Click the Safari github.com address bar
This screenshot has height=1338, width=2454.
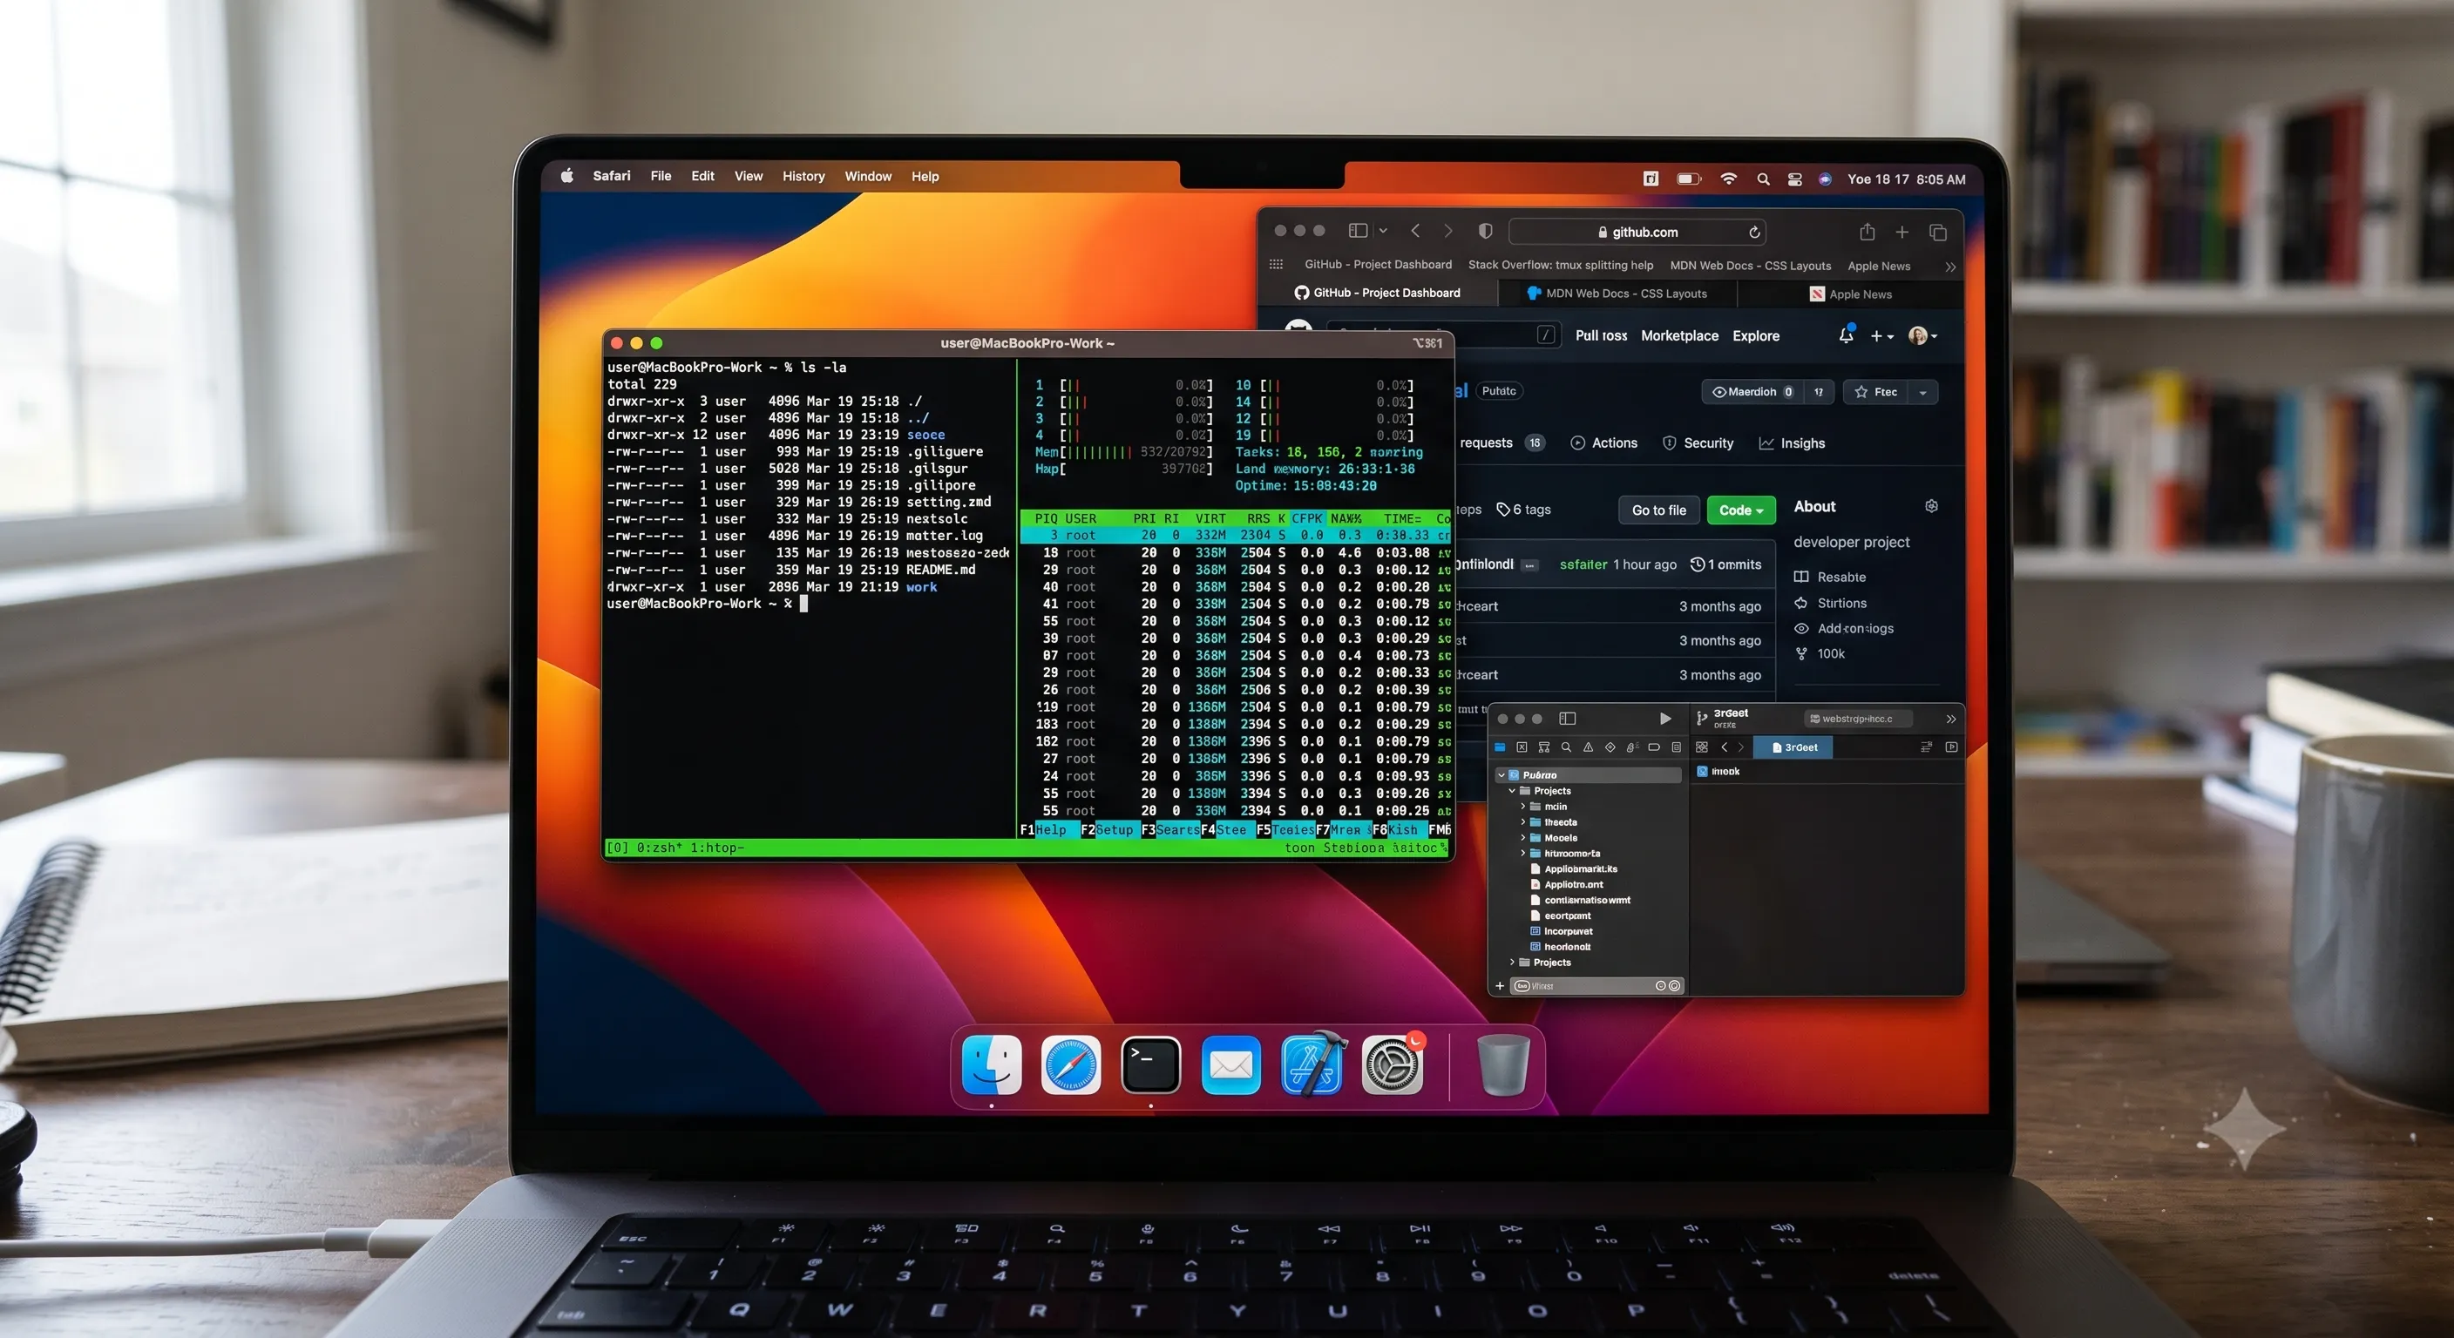point(1637,233)
